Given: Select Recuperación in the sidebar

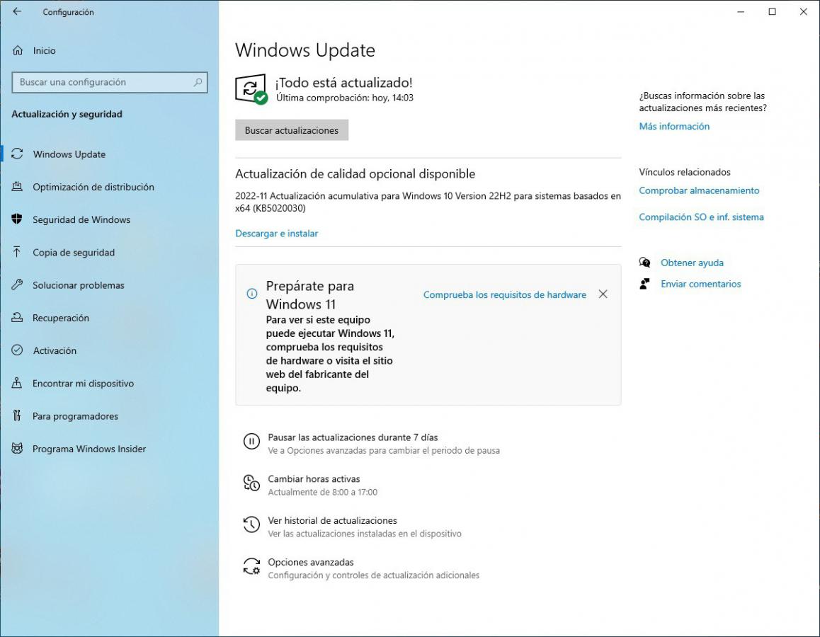Looking at the screenshot, I should [x=61, y=318].
